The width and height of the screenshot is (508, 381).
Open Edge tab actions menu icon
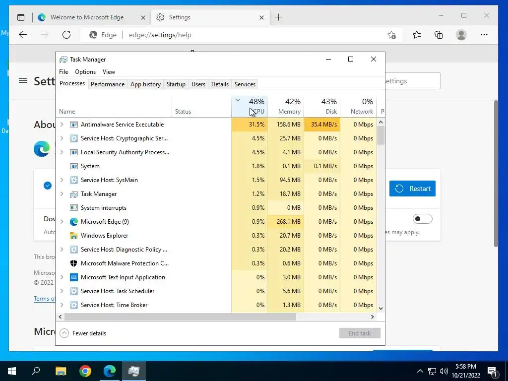[21, 17]
